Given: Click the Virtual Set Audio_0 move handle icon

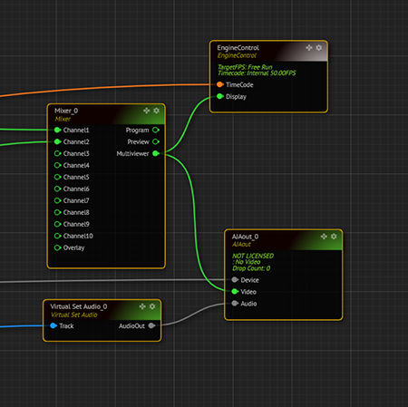Looking at the screenshot, I should pos(142,306).
